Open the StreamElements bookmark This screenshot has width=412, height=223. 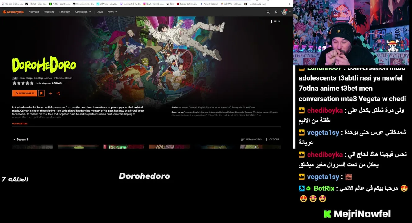click(x=83, y=4)
